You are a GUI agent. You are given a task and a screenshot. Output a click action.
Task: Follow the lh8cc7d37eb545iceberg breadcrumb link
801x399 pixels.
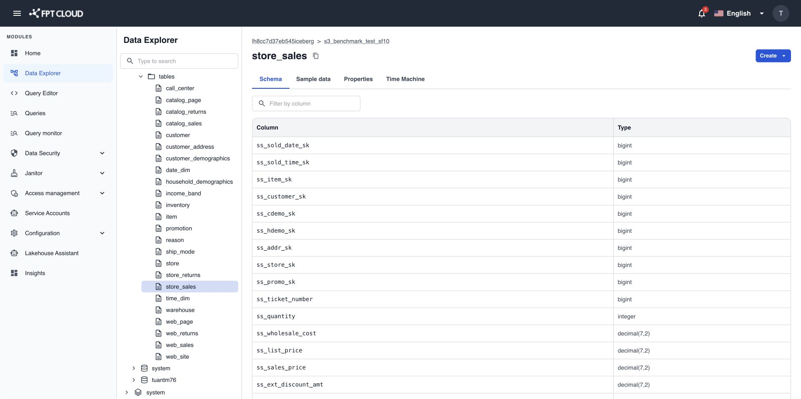point(283,41)
